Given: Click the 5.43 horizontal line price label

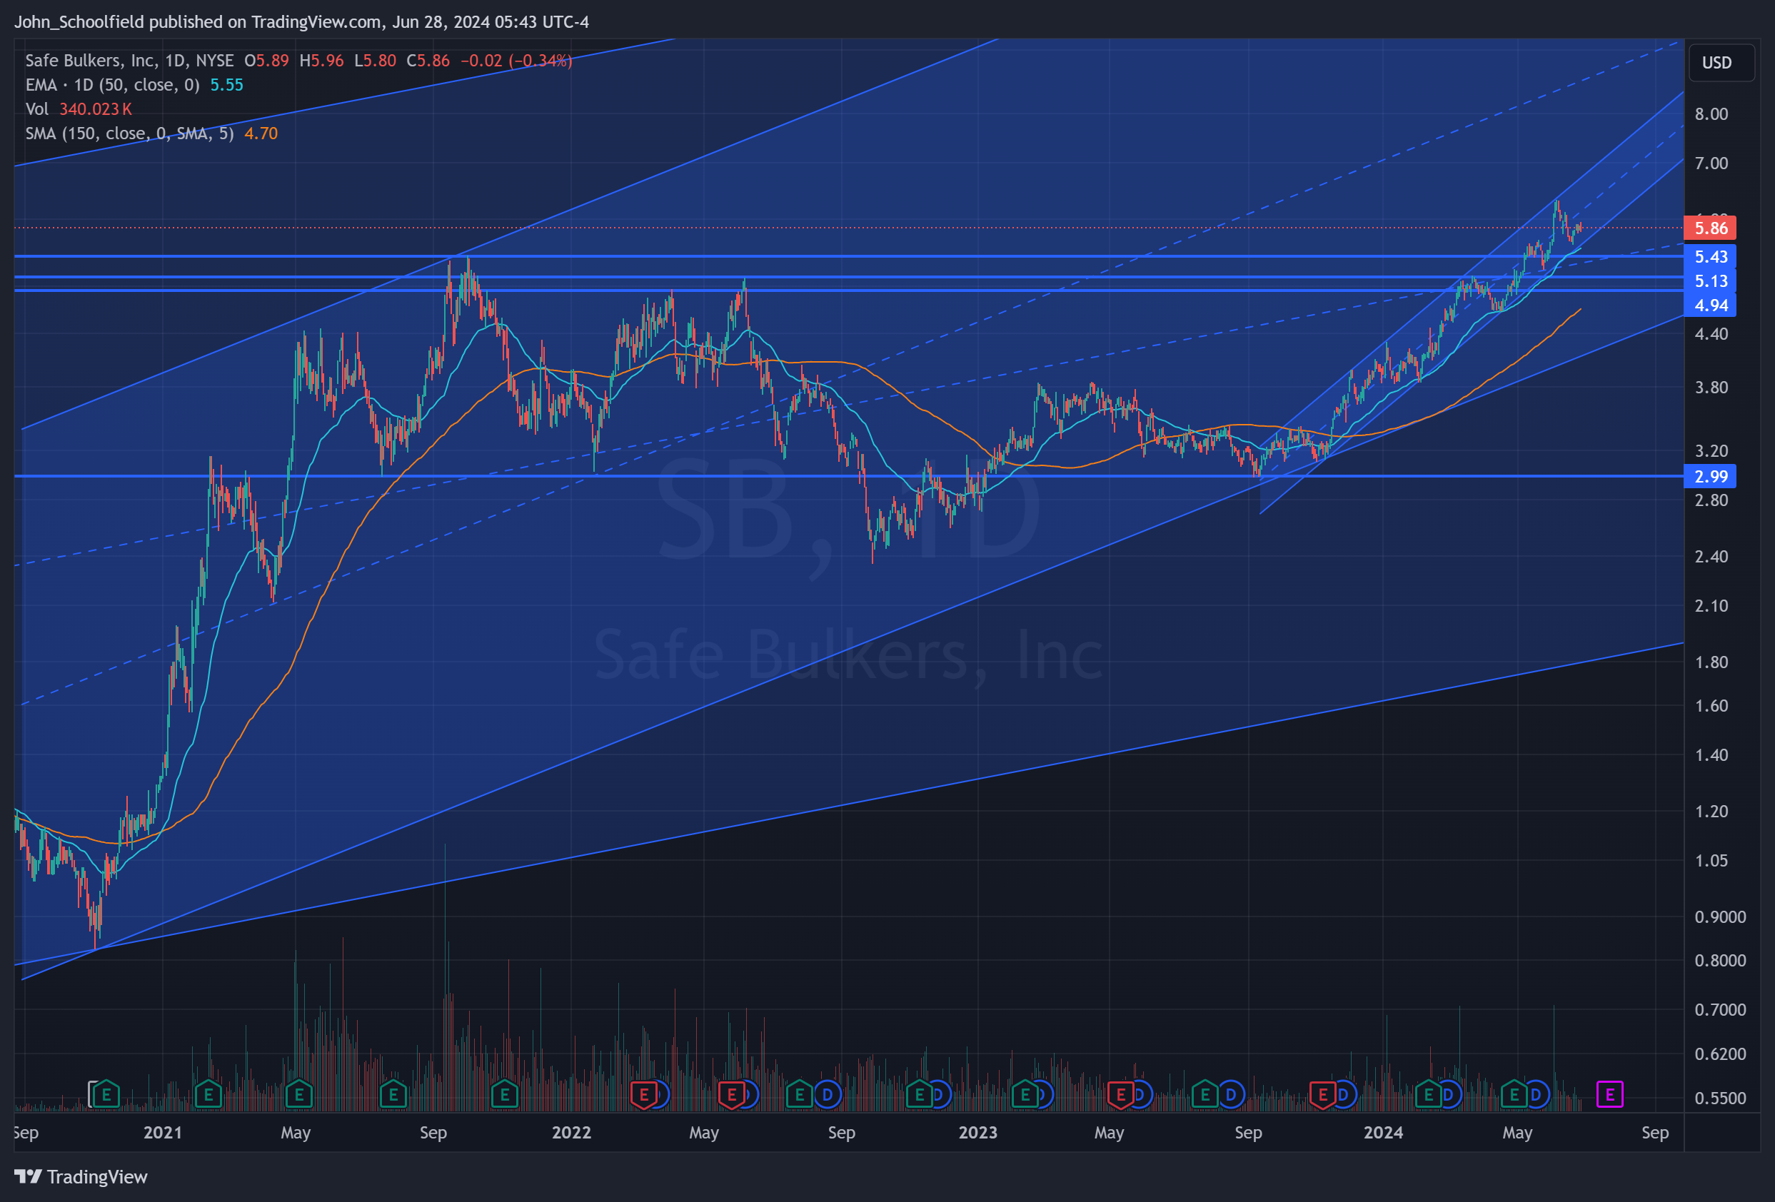Looking at the screenshot, I should 1710,256.
